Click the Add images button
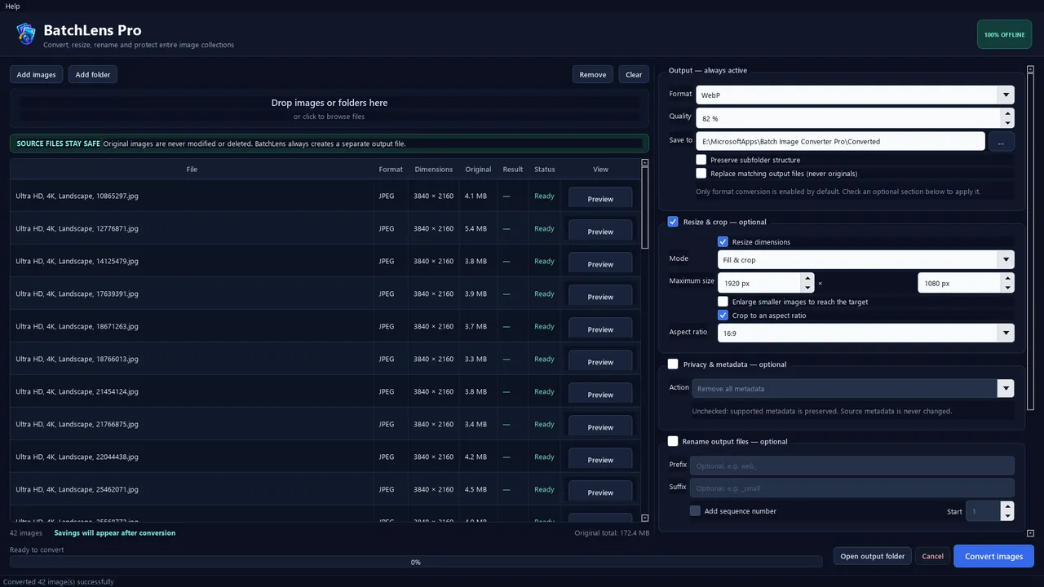 (37, 74)
